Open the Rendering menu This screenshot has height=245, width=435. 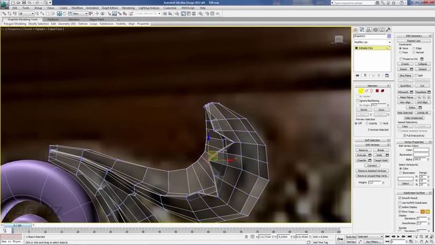128,8
